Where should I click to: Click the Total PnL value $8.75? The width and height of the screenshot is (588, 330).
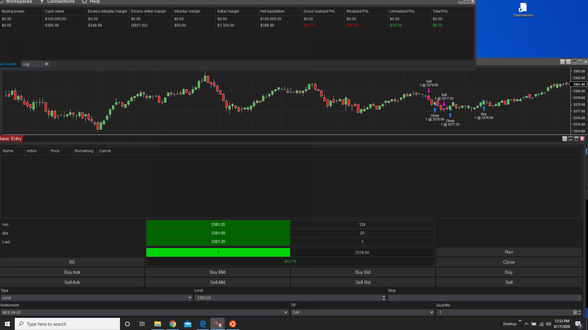(x=437, y=25)
